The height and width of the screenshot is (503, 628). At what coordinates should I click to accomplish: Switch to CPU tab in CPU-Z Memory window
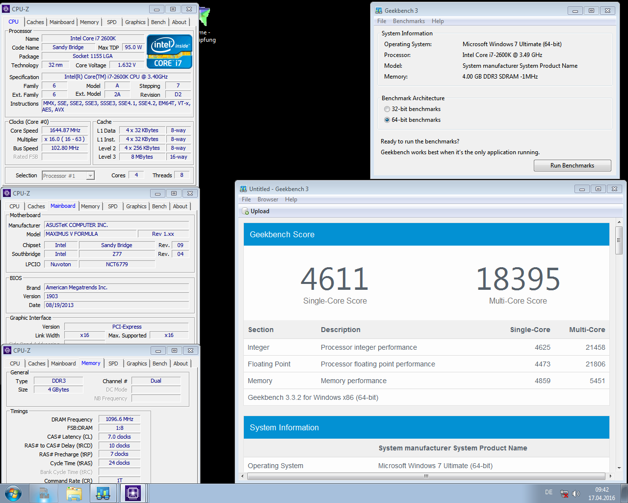15,363
